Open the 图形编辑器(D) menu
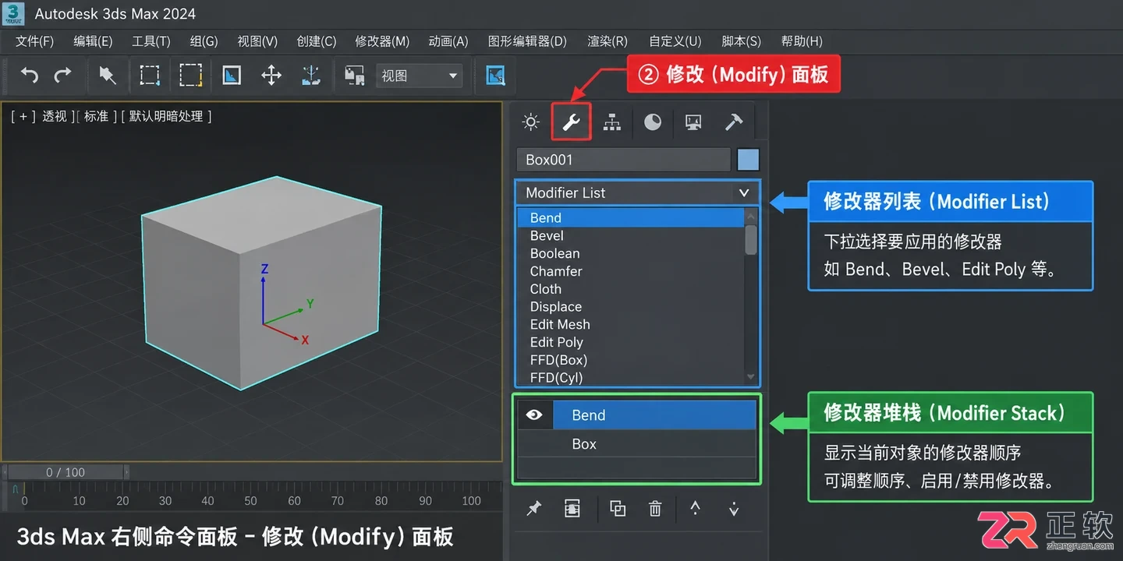Screen dimensions: 1123x561 click(527, 41)
